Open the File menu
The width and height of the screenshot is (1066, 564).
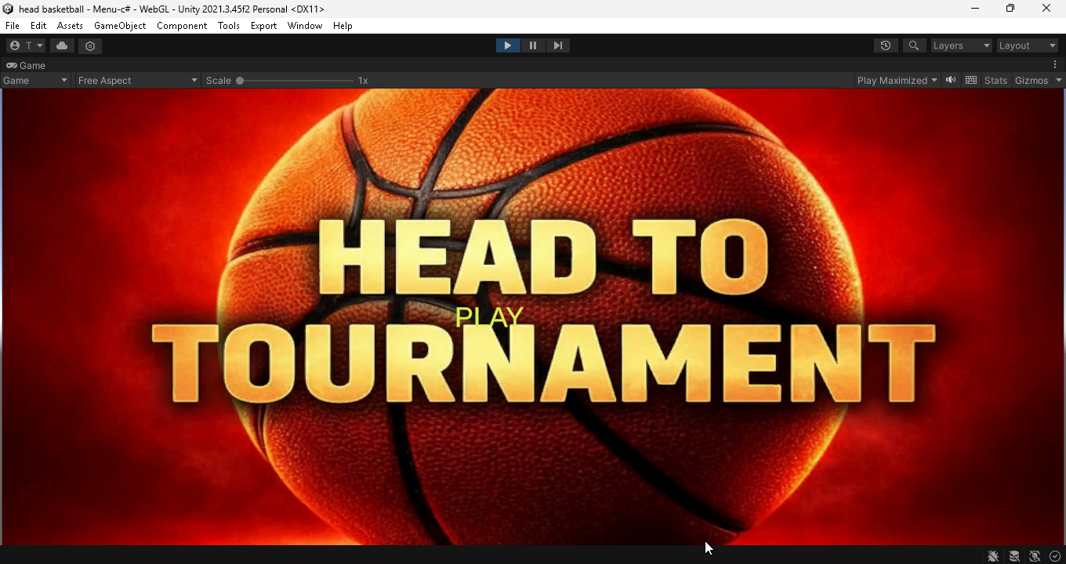(13, 26)
